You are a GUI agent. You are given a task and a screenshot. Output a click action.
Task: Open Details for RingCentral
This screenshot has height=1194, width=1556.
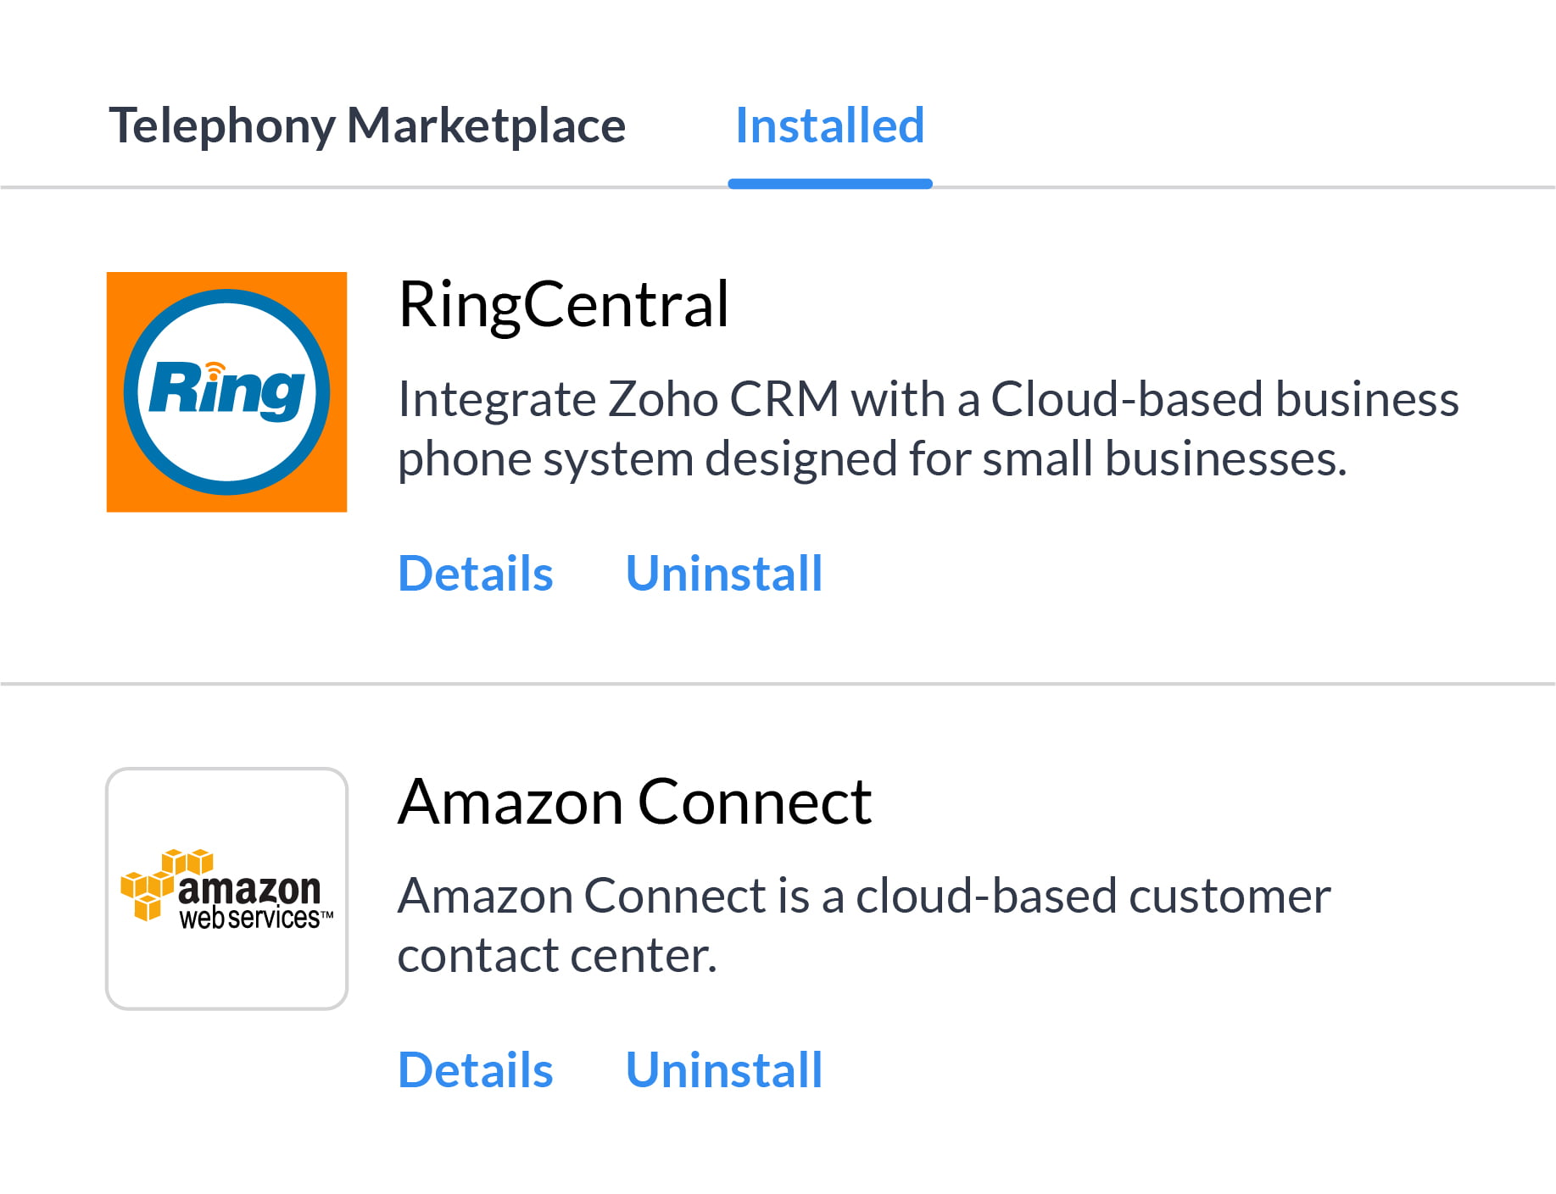[x=475, y=574]
